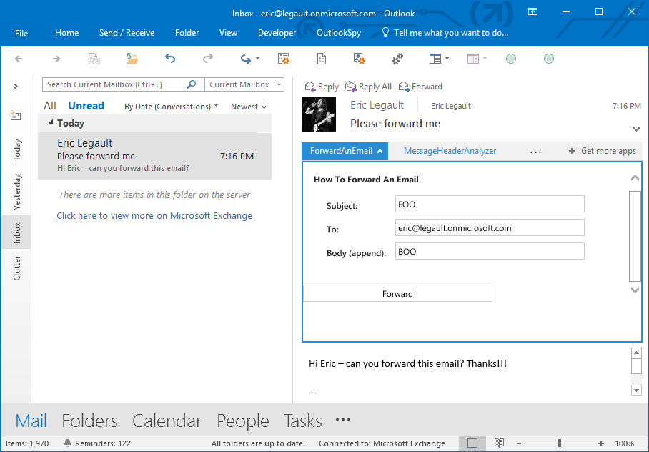649x452 pixels.
Task: Show All messages filter
Action: 49,106
